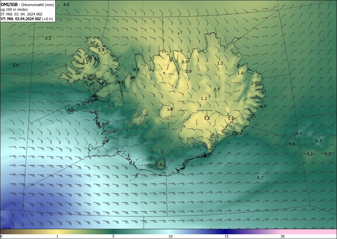Select the 5.0 value over the western sea
The height and width of the screenshot is (239, 337).
(x=16, y=65)
